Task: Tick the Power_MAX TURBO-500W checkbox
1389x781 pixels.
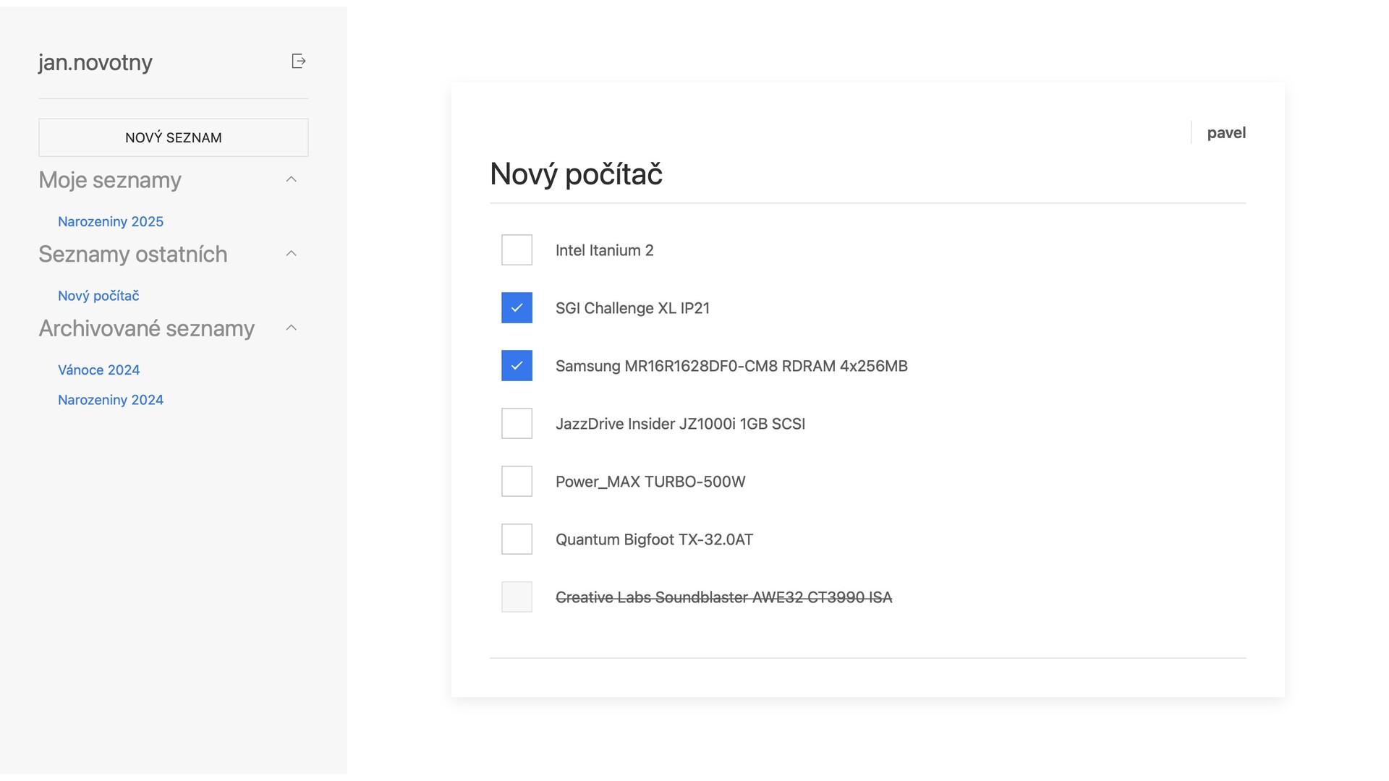Action: [x=517, y=482]
